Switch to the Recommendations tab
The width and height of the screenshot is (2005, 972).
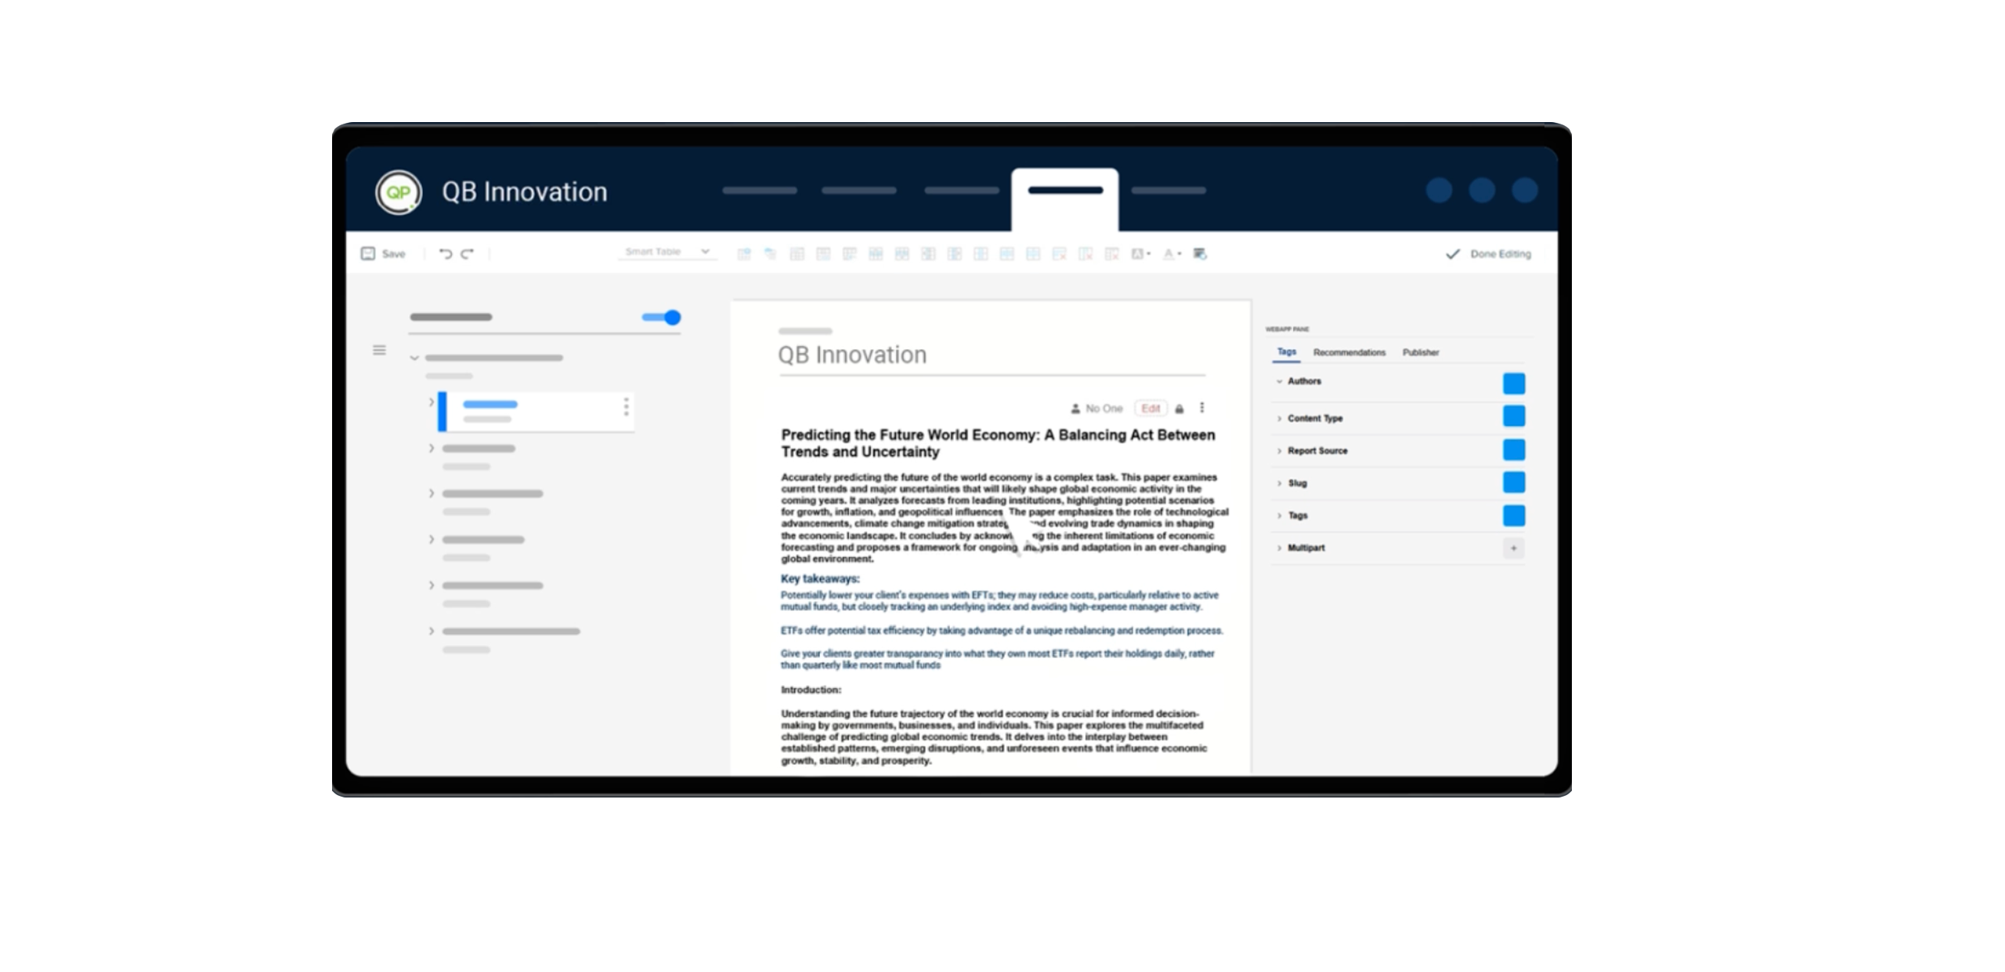(x=1349, y=352)
